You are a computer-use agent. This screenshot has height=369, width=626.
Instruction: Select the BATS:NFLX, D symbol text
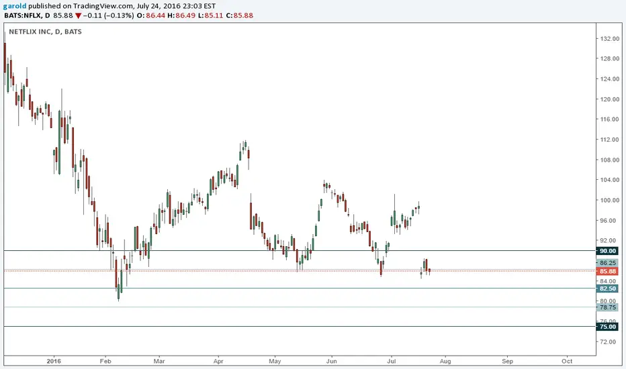click(x=27, y=15)
